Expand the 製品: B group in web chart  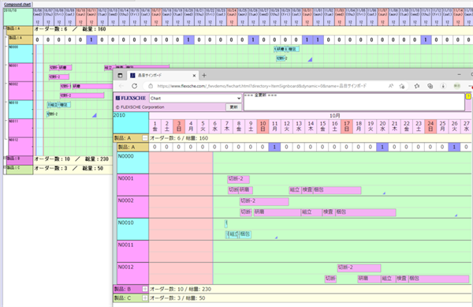tap(145, 289)
